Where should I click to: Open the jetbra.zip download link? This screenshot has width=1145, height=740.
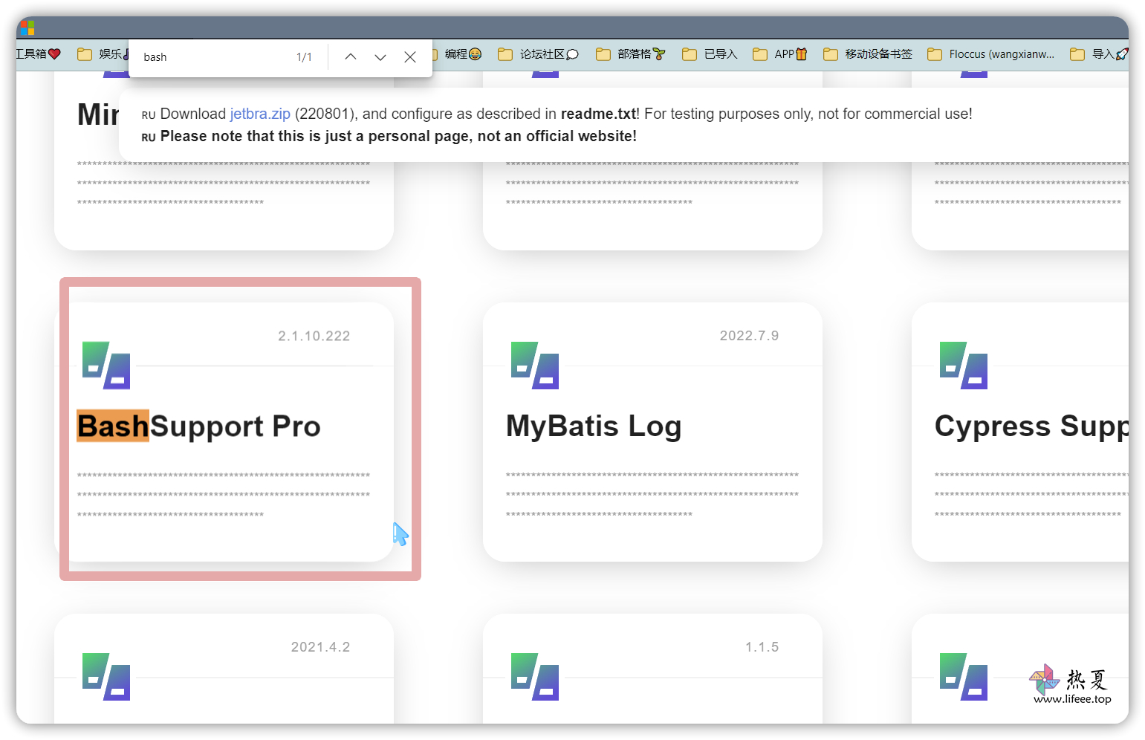tap(260, 114)
